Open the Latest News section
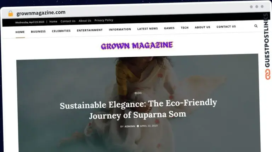Viewport: 272px width, 152px height. (x=147, y=29)
